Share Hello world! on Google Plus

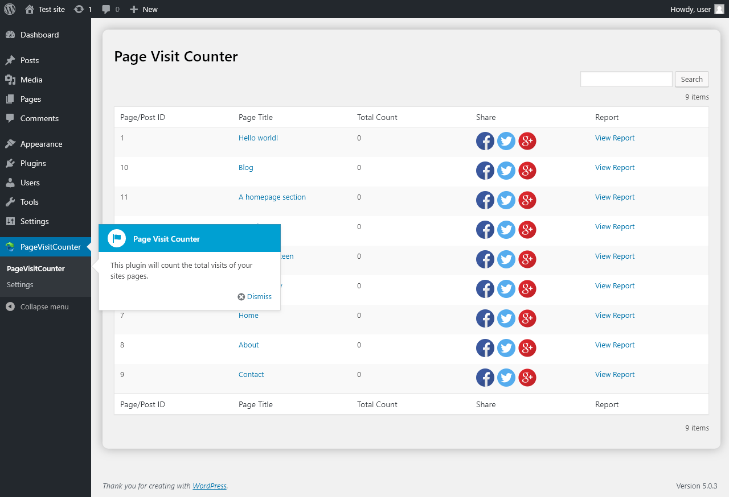pyautogui.click(x=527, y=141)
